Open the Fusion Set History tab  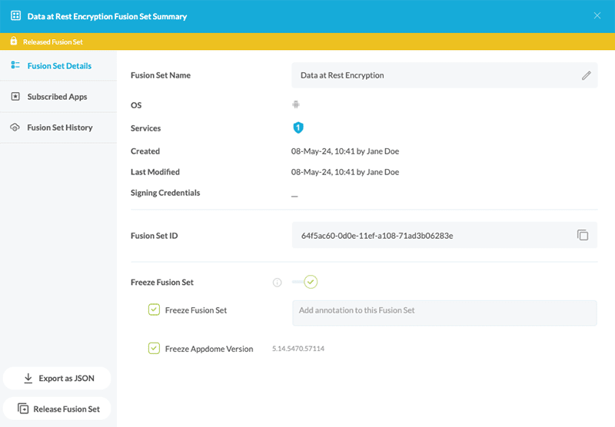pyautogui.click(x=59, y=127)
